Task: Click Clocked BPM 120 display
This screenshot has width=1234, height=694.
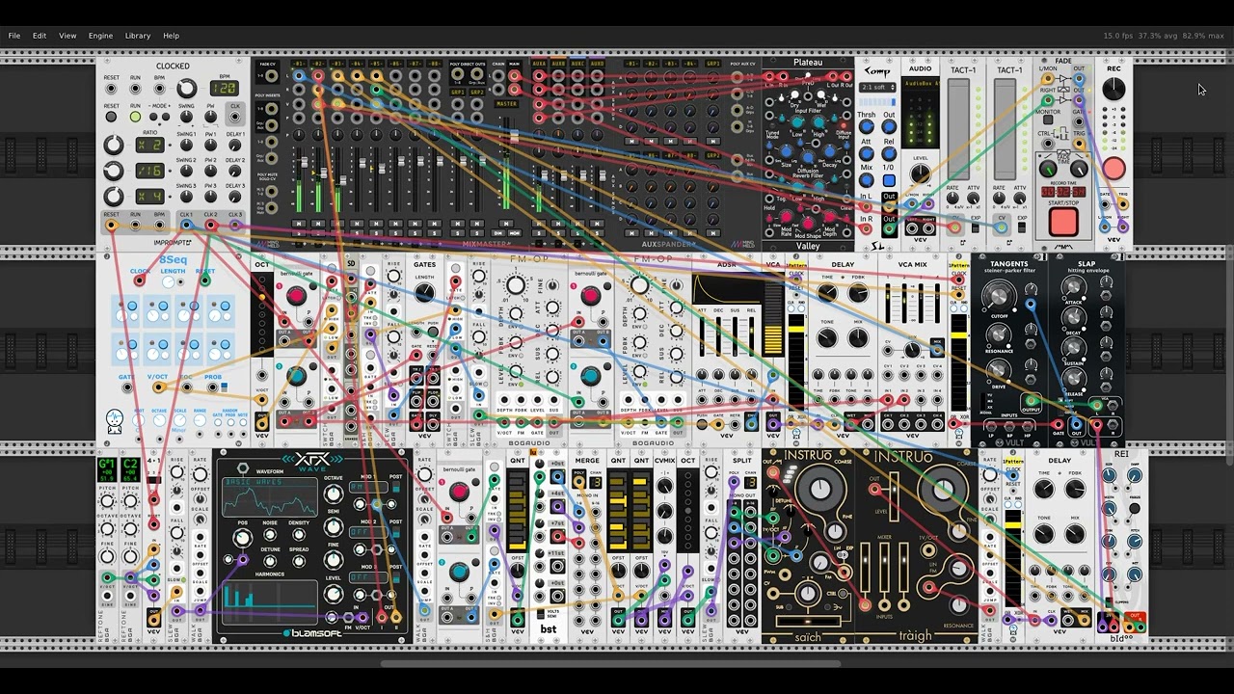Action: tap(224, 89)
